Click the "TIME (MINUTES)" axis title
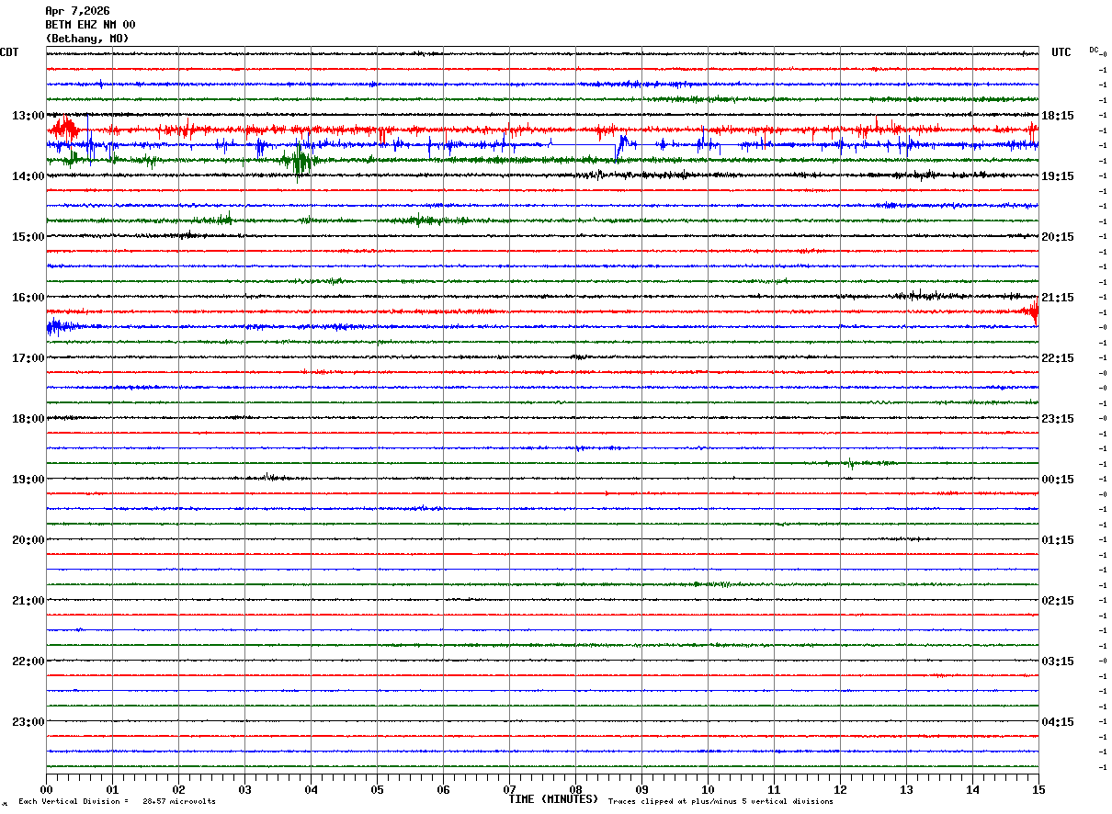This screenshot has width=1112, height=814. point(553,799)
